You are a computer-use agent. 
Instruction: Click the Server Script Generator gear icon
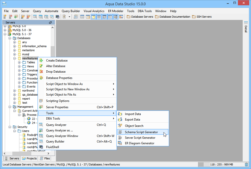(120, 138)
